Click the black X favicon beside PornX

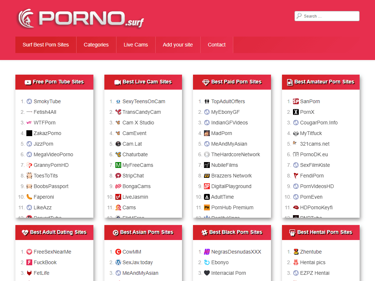click(x=296, y=112)
